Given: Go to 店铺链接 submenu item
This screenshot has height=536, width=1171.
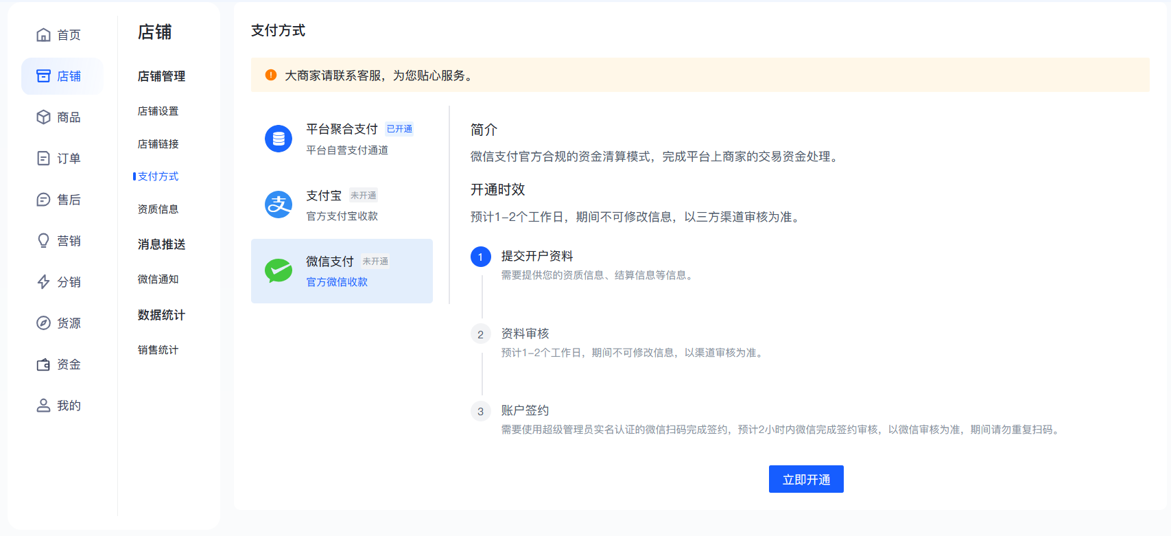Looking at the screenshot, I should tap(158, 144).
